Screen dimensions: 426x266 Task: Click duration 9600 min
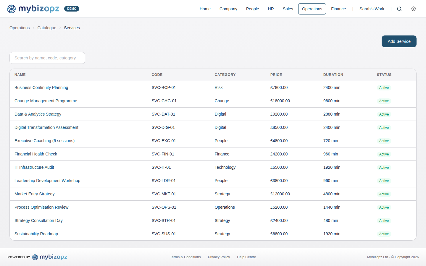click(332, 101)
